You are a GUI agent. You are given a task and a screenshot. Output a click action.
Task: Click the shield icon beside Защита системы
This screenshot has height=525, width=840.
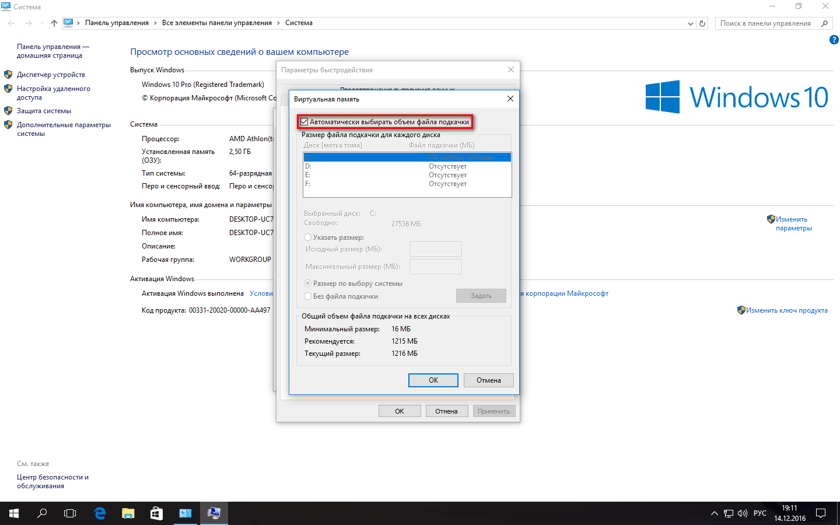point(8,111)
